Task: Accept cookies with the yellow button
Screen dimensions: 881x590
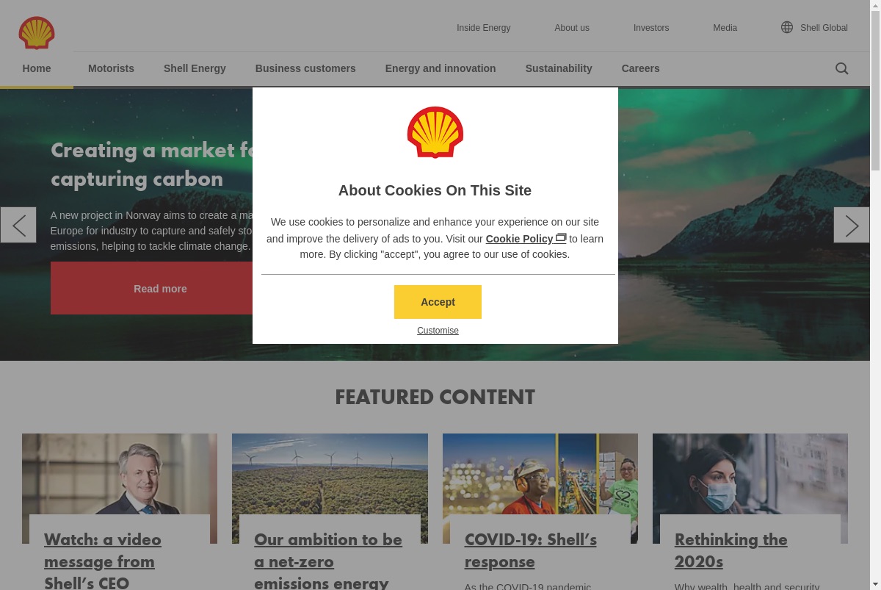Action: pyautogui.click(x=438, y=302)
